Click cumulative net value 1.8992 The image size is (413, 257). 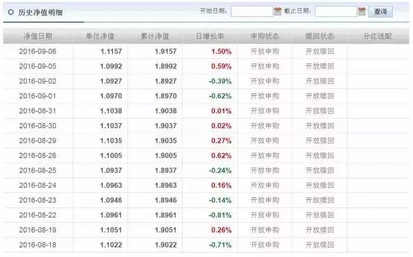[x=166, y=66]
